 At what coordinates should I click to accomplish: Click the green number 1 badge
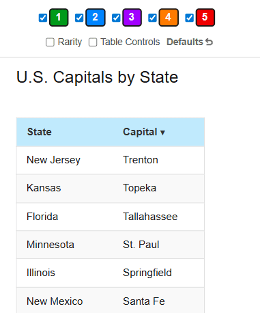[59, 18]
